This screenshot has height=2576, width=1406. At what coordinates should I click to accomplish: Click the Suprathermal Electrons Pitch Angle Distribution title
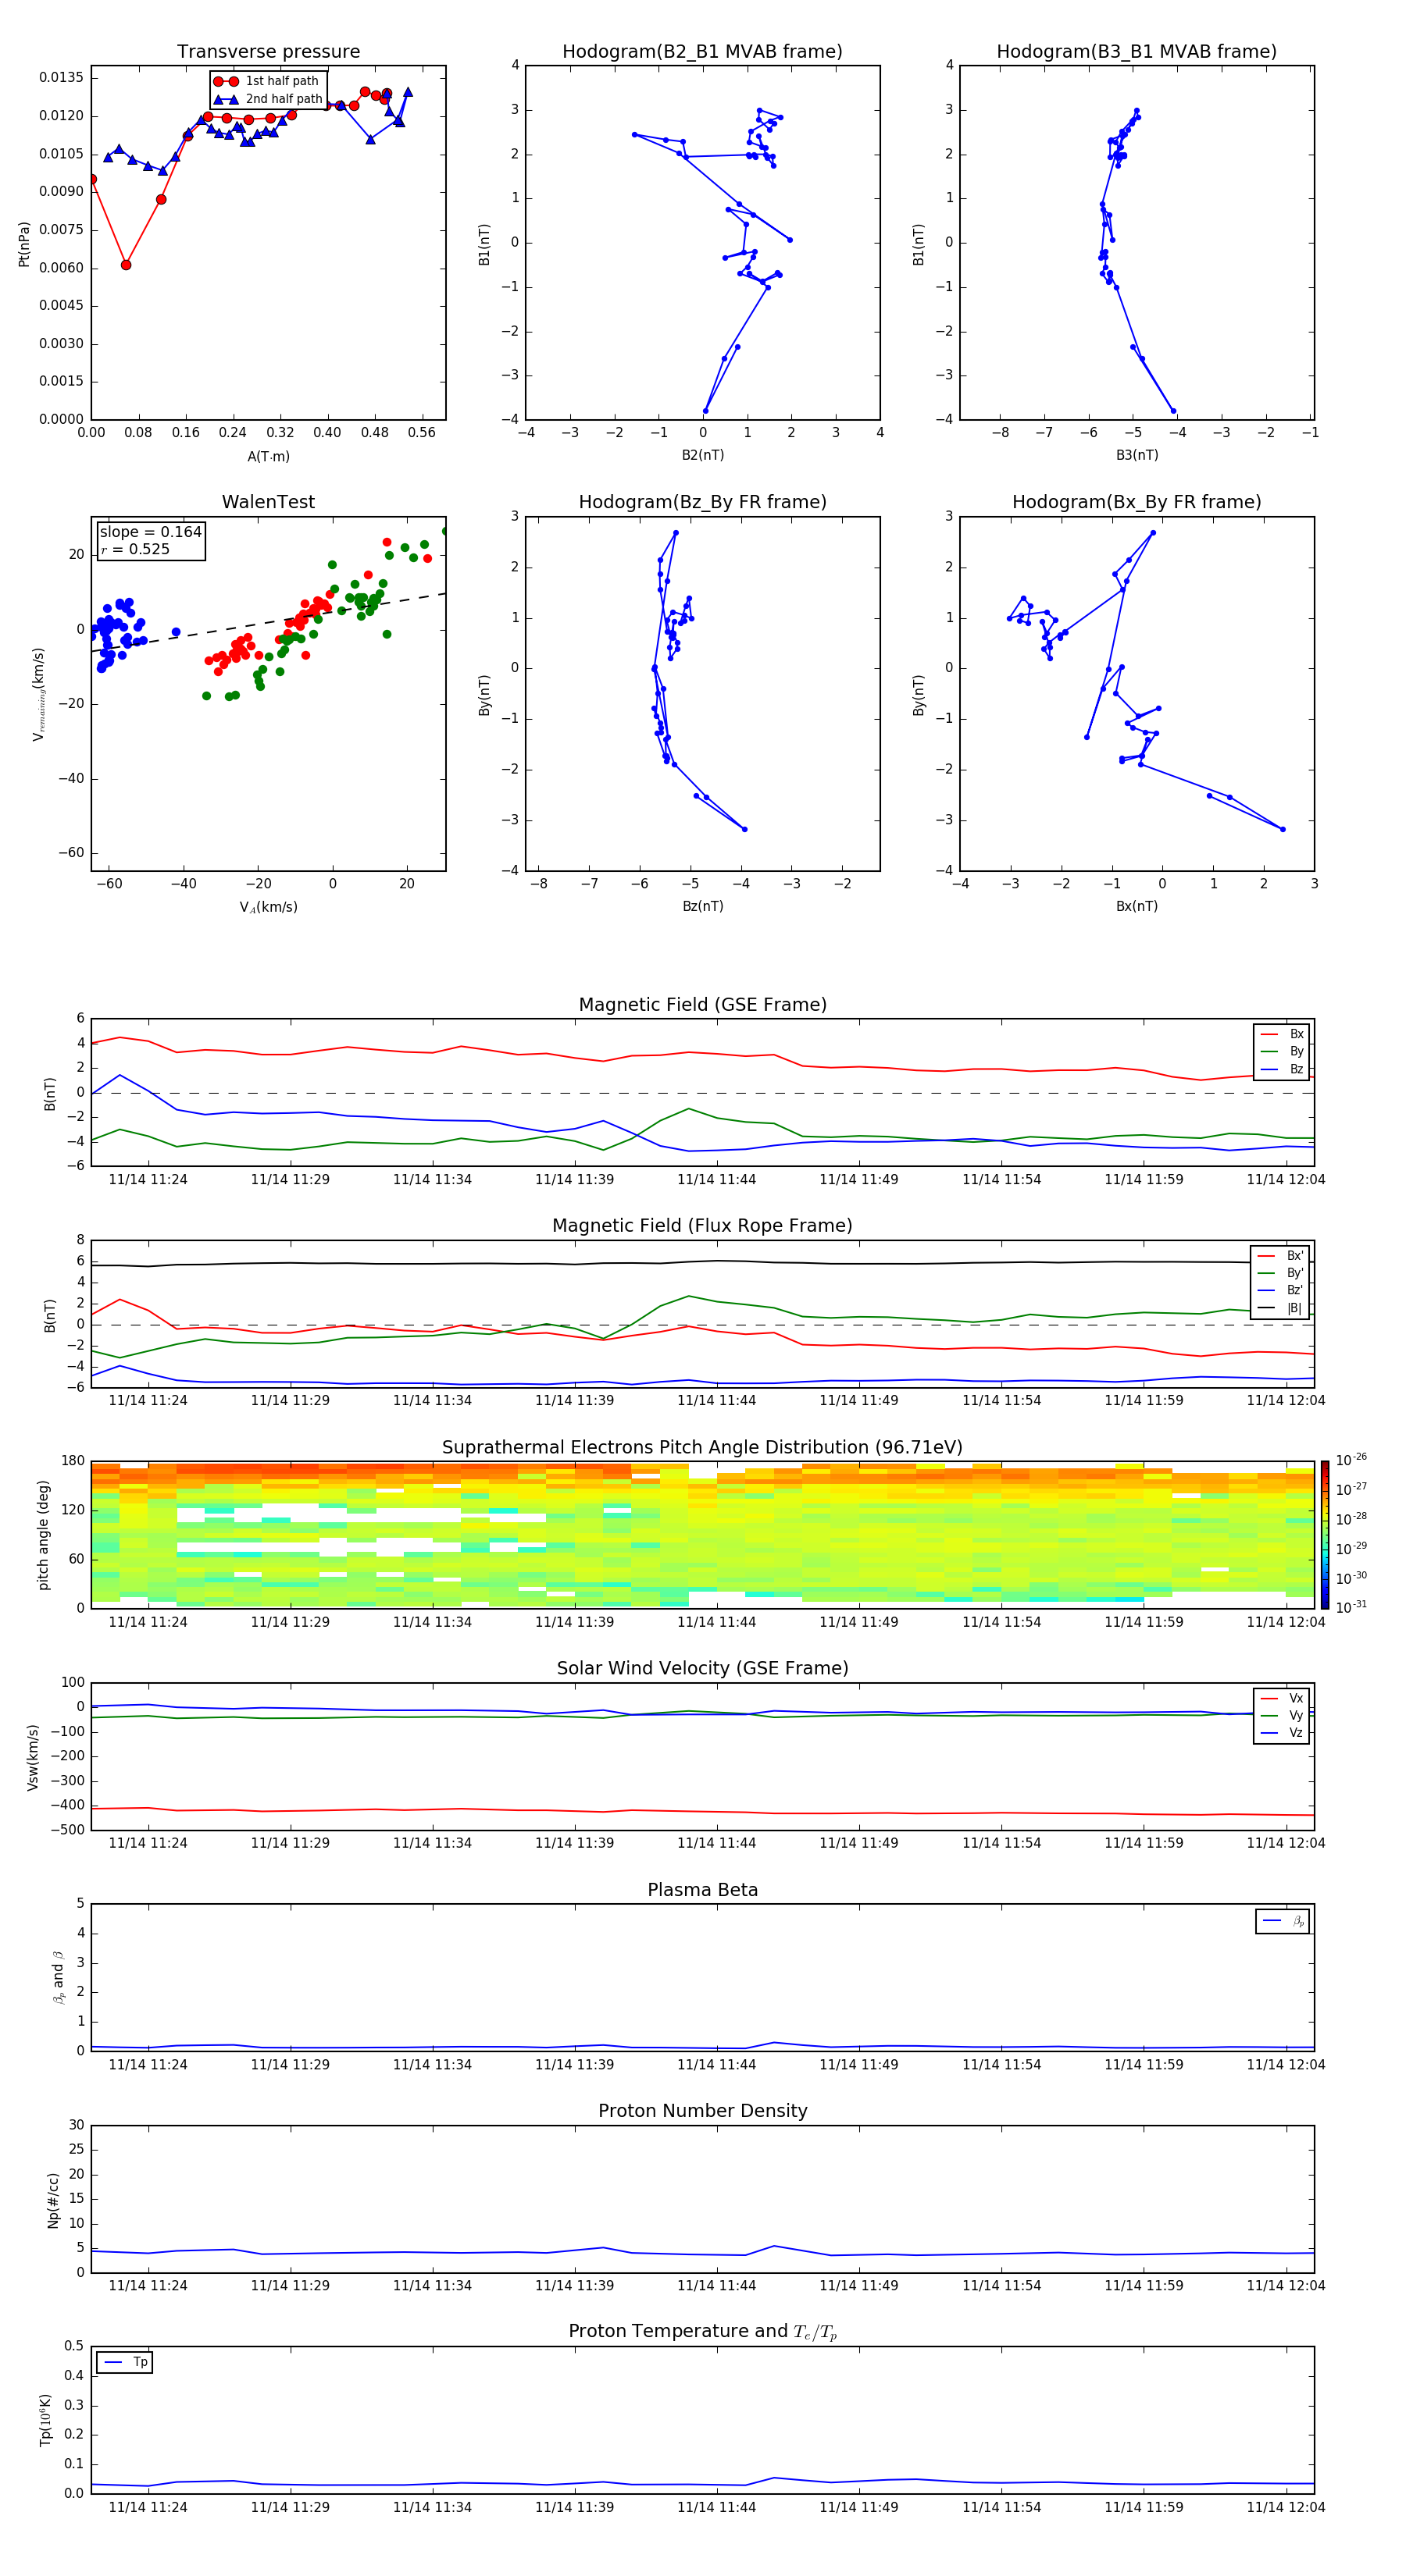702,1447
